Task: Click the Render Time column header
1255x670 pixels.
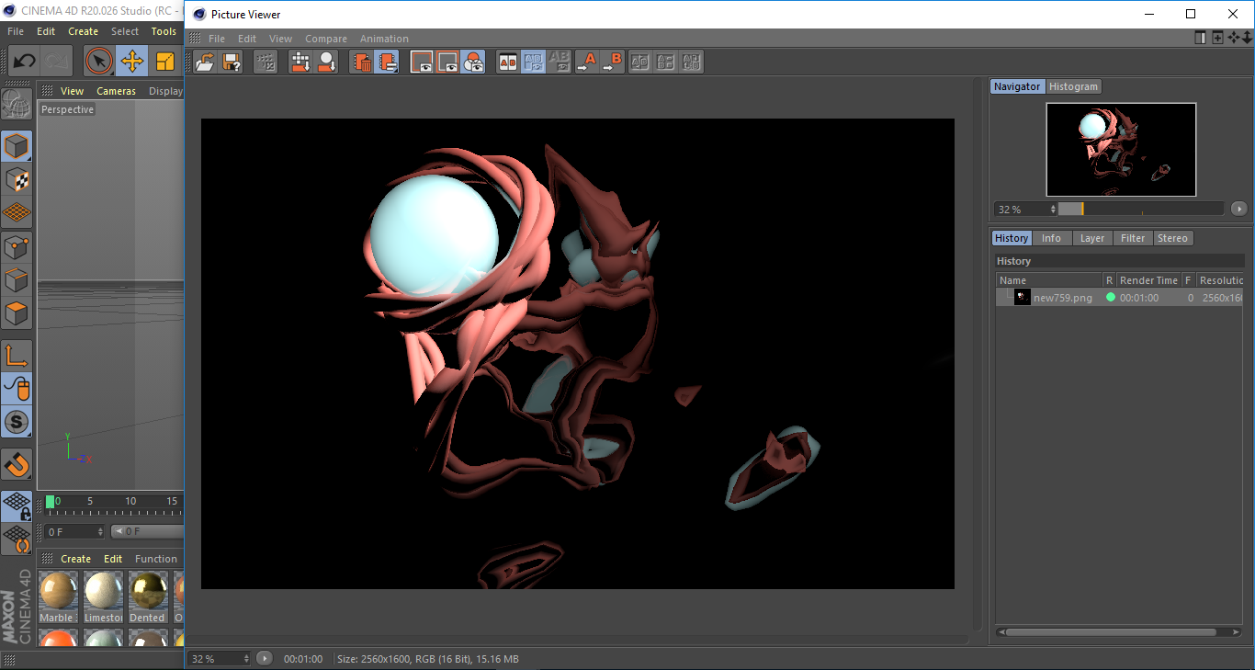Action: coord(1148,280)
